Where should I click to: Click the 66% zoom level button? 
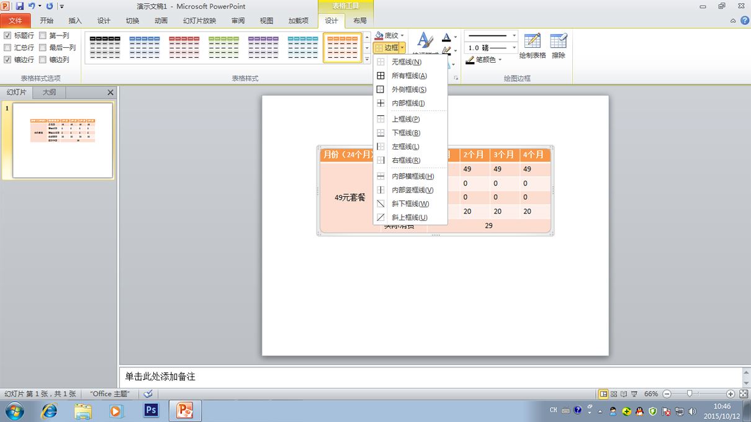click(x=651, y=394)
